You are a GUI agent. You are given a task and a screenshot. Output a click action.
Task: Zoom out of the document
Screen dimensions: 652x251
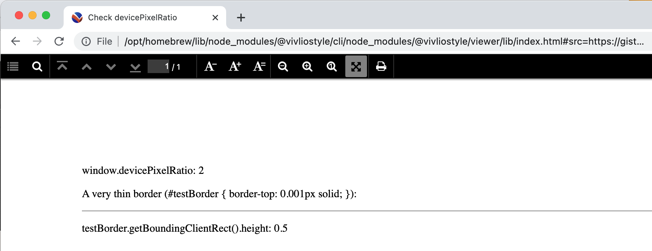pos(283,66)
